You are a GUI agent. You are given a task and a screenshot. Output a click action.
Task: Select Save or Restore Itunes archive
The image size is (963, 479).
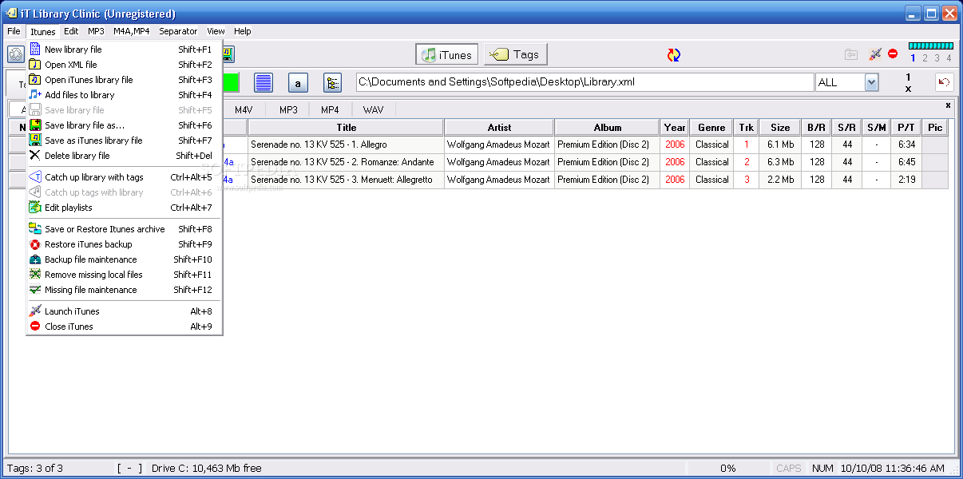pos(124,229)
